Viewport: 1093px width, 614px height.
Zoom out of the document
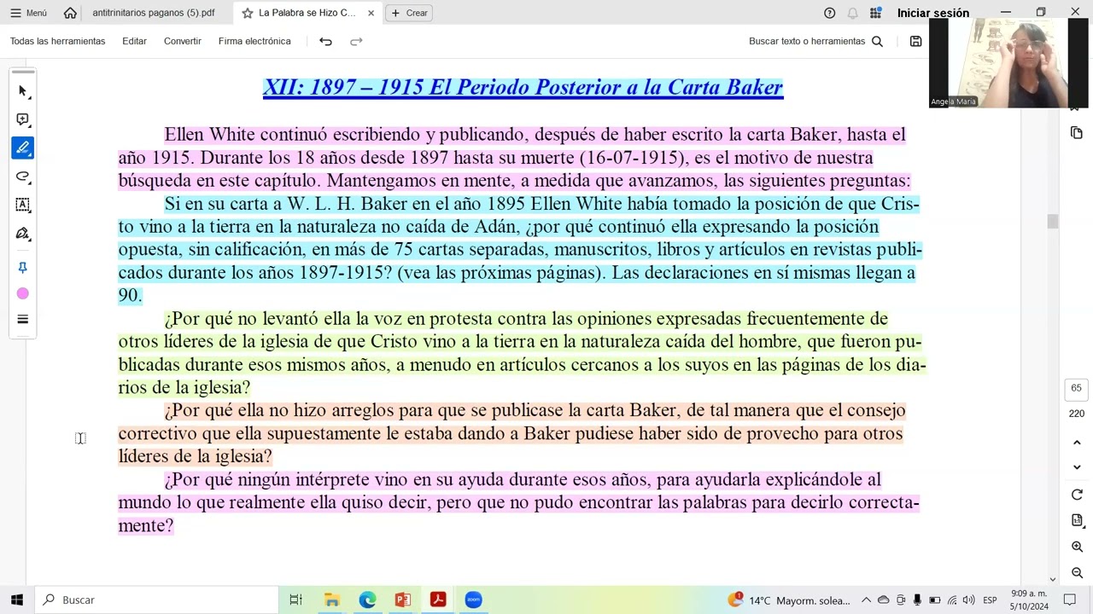click(x=1077, y=573)
